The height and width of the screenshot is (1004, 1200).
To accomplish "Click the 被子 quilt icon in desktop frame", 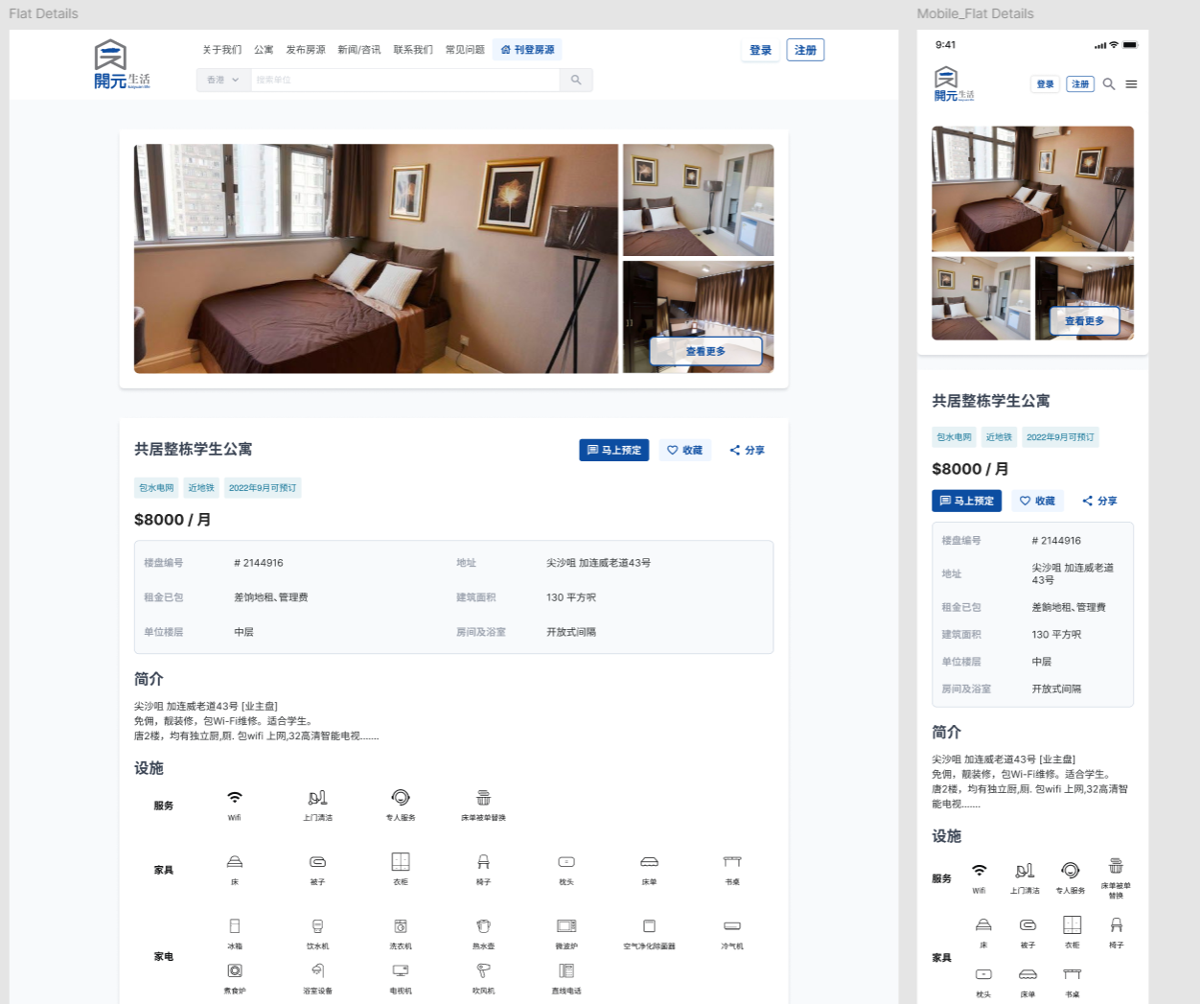I will pyautogui.click(x=317, y=861).
